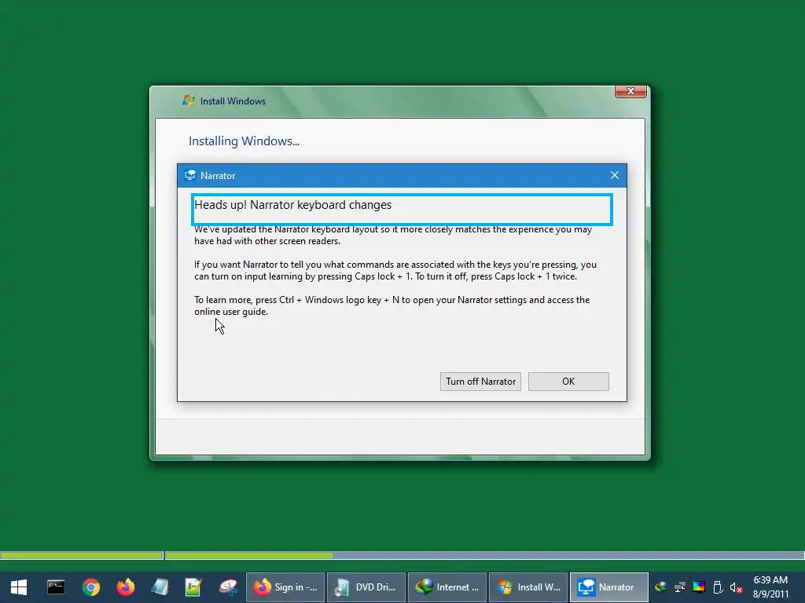This screenshot has width=805, height=603.
Task: Close the Install Windows window
Action: point(630,91)
